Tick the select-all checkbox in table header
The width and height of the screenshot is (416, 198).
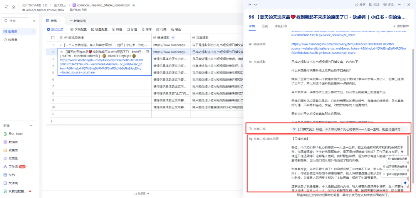[x=53, y=38]
